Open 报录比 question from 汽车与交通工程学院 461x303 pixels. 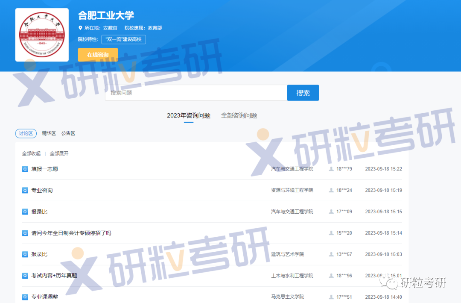point(39,212)
